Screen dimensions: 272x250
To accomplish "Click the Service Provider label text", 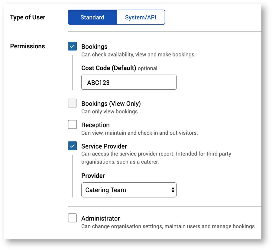I will coord(104,146).
